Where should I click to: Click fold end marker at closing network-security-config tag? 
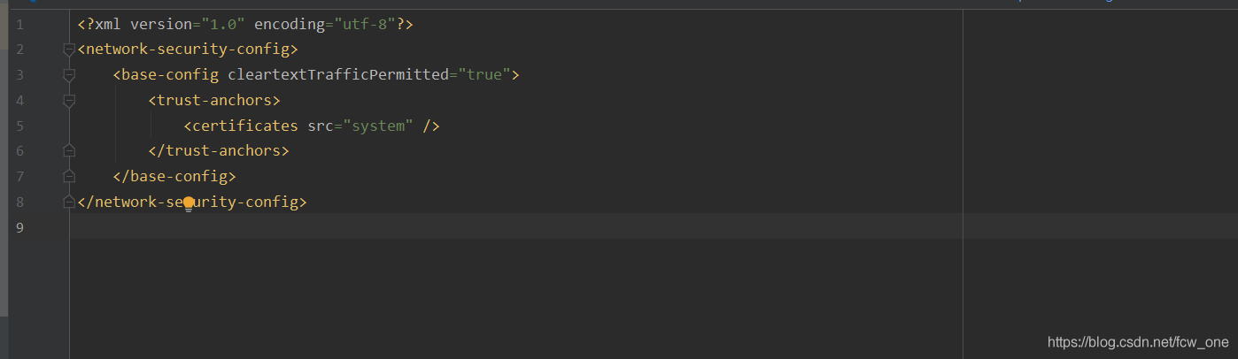click(x=69, y=202)
